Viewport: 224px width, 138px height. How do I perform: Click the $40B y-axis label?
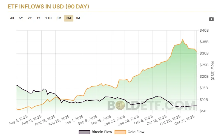point(204,31)
